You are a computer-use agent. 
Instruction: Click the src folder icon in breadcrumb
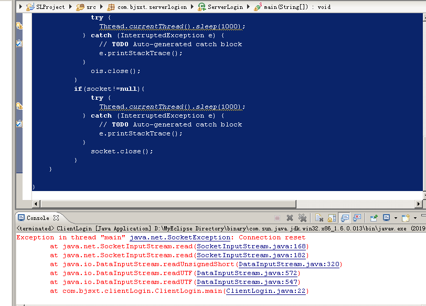tap(80, 7)
